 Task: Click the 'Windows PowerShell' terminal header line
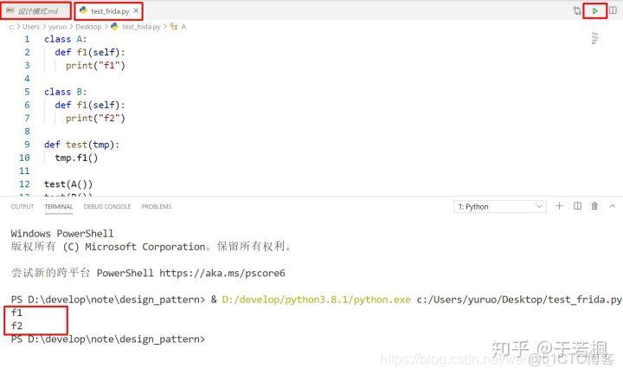[62, 234]
